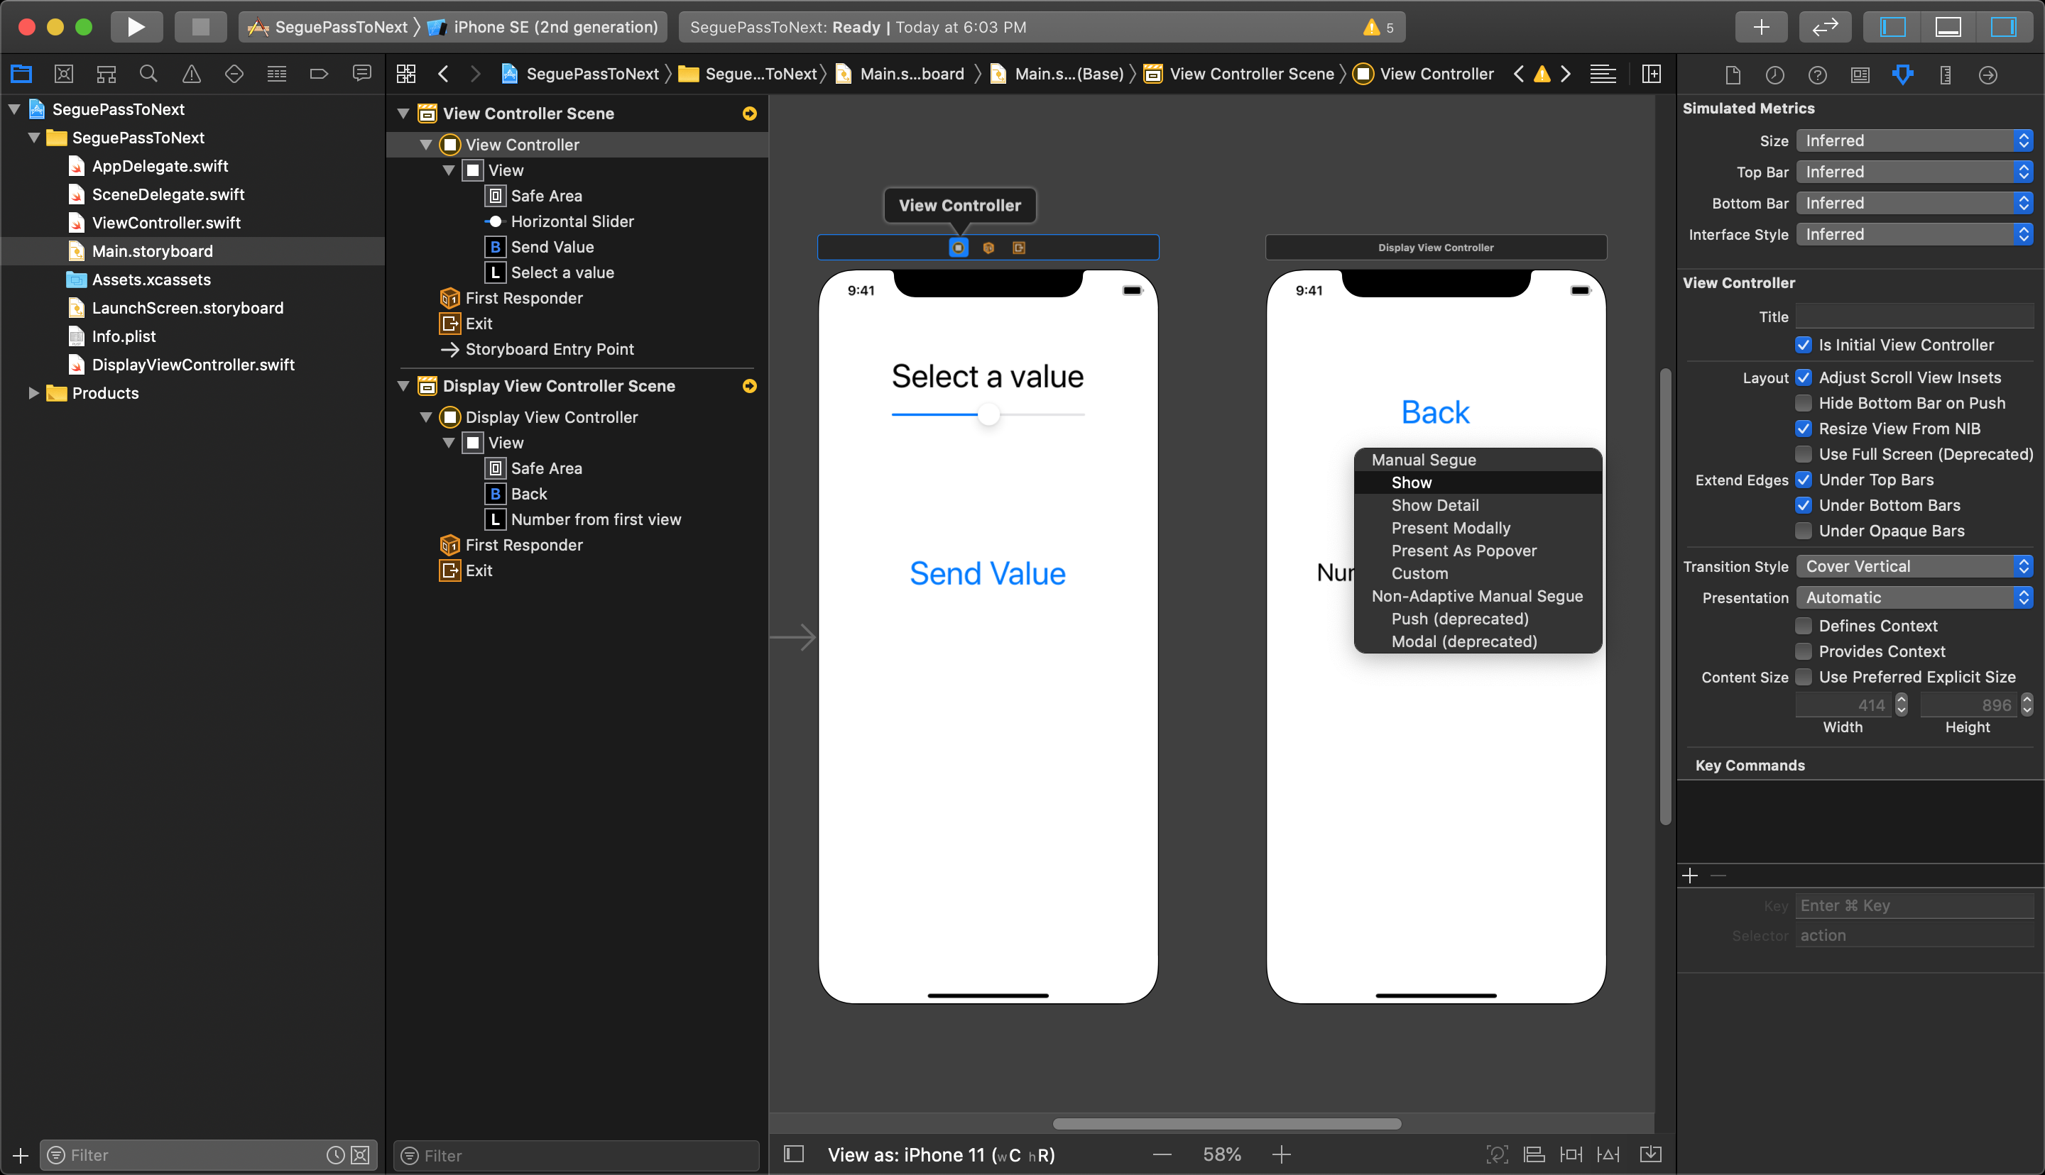Choose Show in Manual Segue menu
2045x1175 pixels.
tap(1478, 482)
